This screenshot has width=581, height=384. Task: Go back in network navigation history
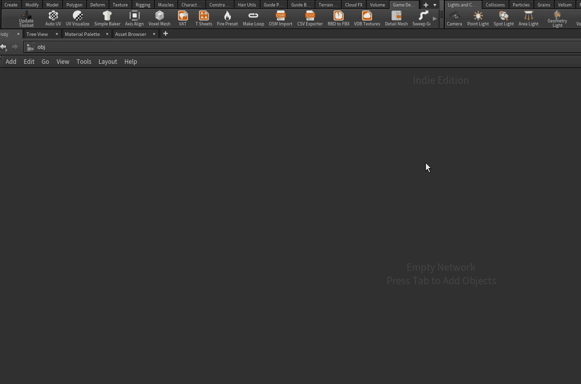tap(3, 47)
